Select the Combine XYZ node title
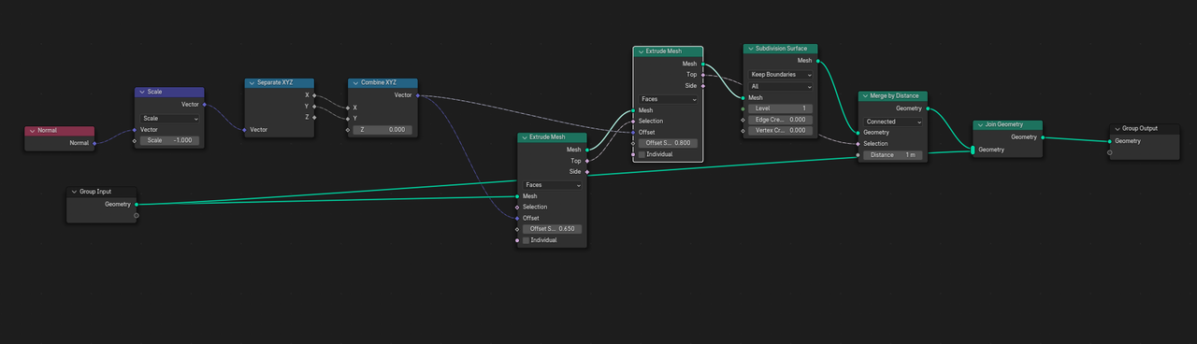Viewport: 1197px width, 344px height. click(x=379, y=83)
